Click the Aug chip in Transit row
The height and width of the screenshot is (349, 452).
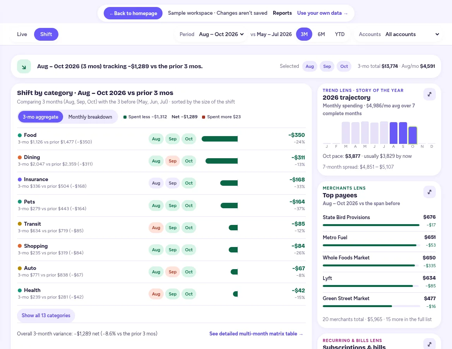(156, 228)
